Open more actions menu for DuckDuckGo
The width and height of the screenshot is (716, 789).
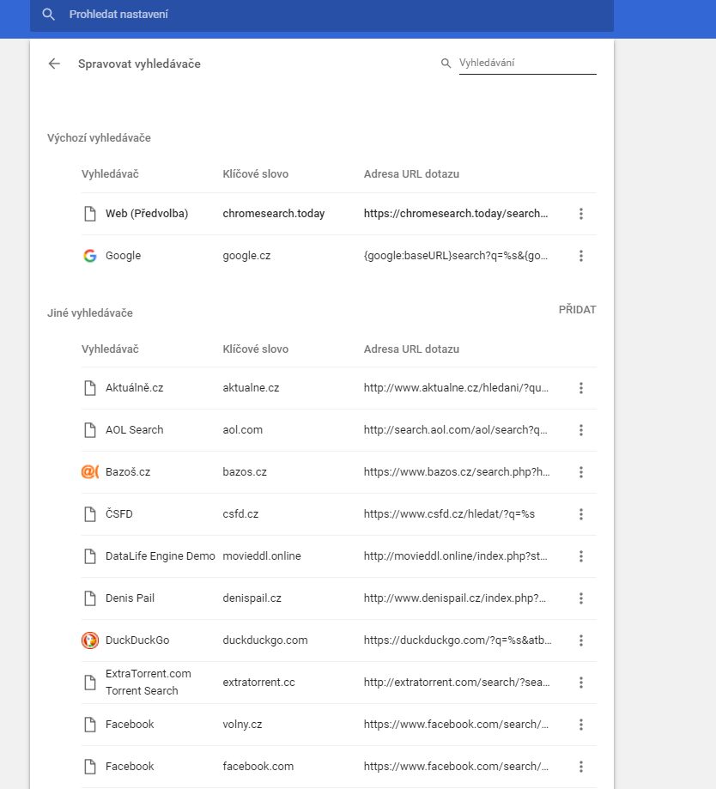(581, 640)
